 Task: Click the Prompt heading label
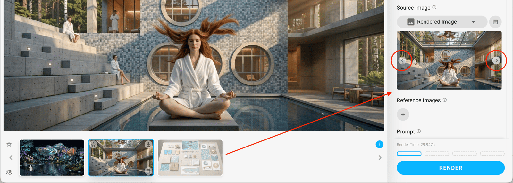tap(406, 131)
